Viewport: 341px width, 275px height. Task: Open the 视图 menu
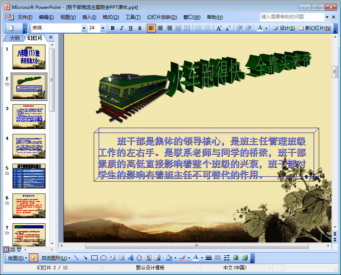(x=68, y=17)
